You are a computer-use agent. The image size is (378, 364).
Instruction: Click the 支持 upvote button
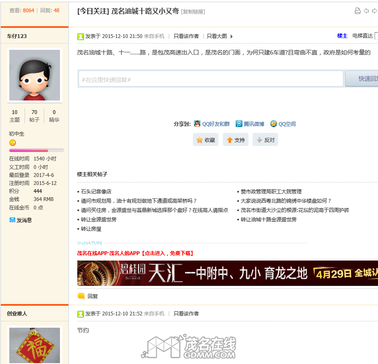(236, 140)
